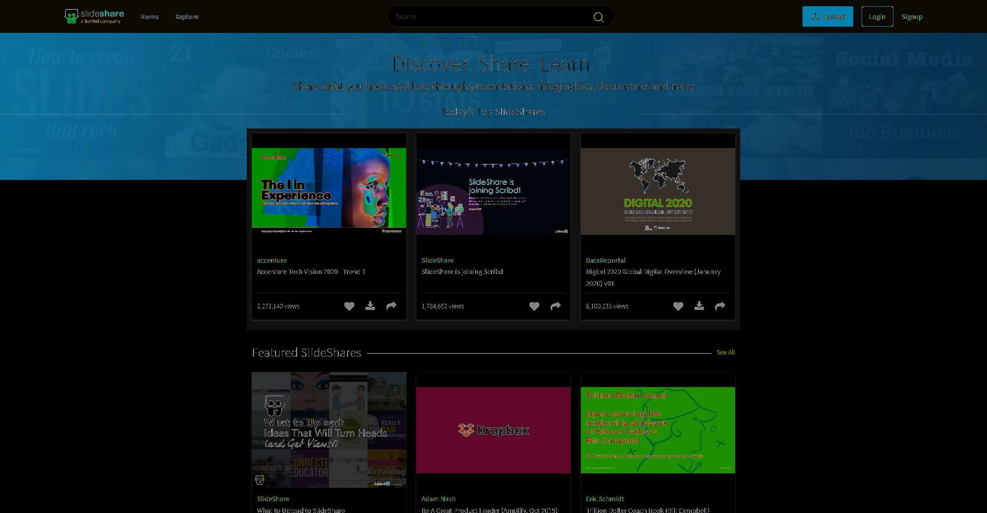Open Trillion Dollar Coach Book title
The height and width of the screenshot is (513, 987).
pos(648,510)
